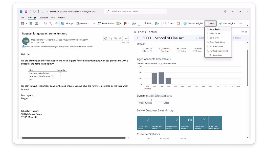The image size is (268, 151).
Task: Open the Acrobat tab
Action: (61, 18)
